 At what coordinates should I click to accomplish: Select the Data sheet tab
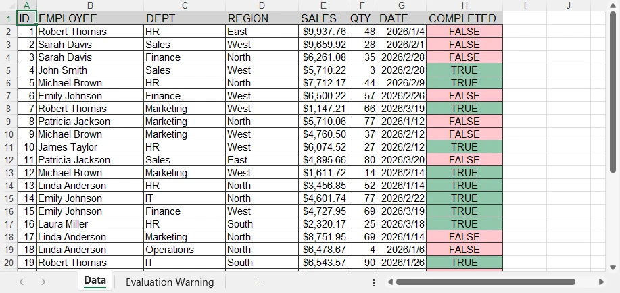[x=95, y=282]
